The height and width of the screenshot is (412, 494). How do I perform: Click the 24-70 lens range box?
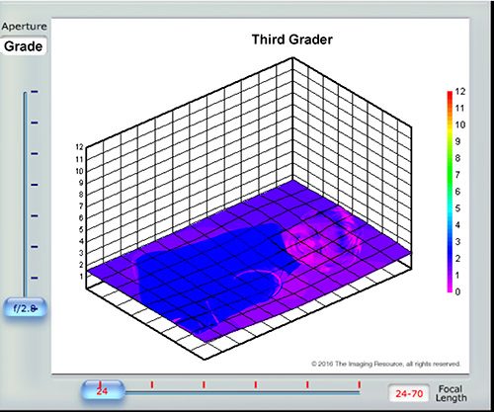coord(409,393)
